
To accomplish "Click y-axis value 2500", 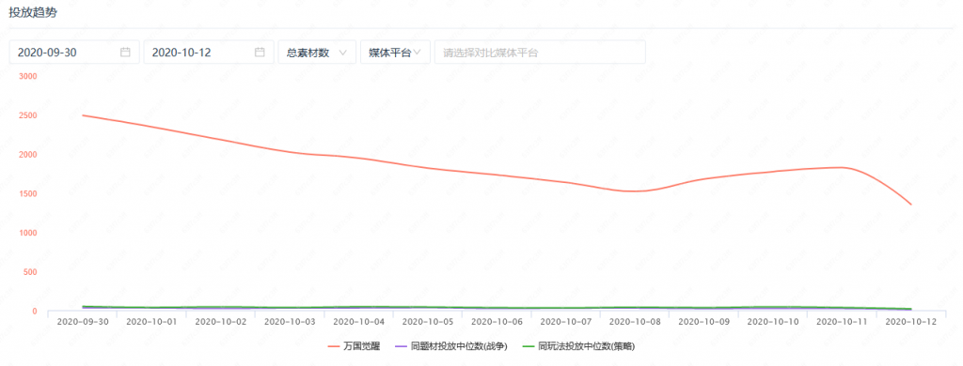I will (28, 115).
